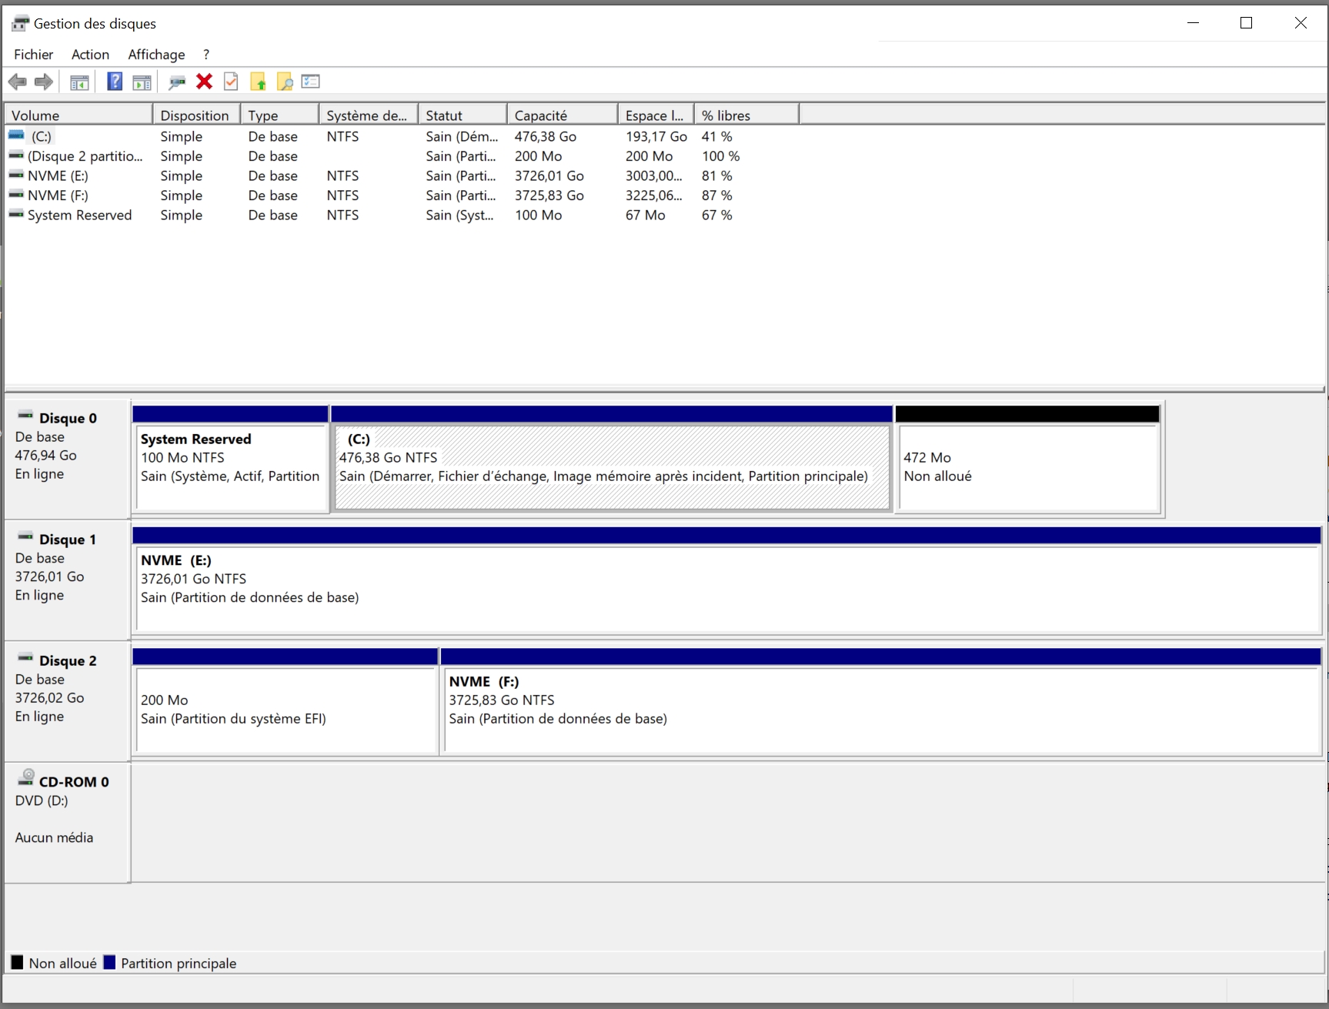Image resolution: width=1329 pixels, height=1009 pixels.
Task: Click the folder with green arrow icon
Action: tap(258, 82)
